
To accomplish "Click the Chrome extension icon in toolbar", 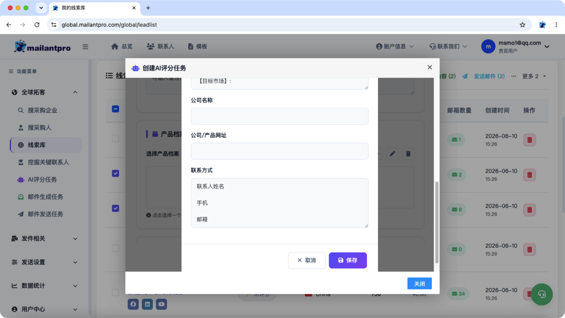I will (542, 25).
